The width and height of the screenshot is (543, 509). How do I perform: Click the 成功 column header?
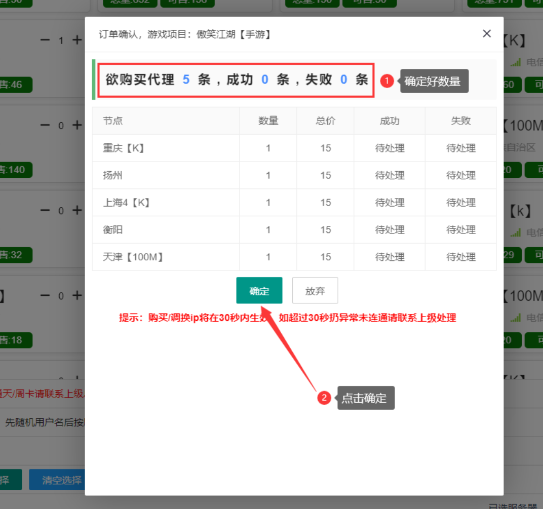(390, 121)
